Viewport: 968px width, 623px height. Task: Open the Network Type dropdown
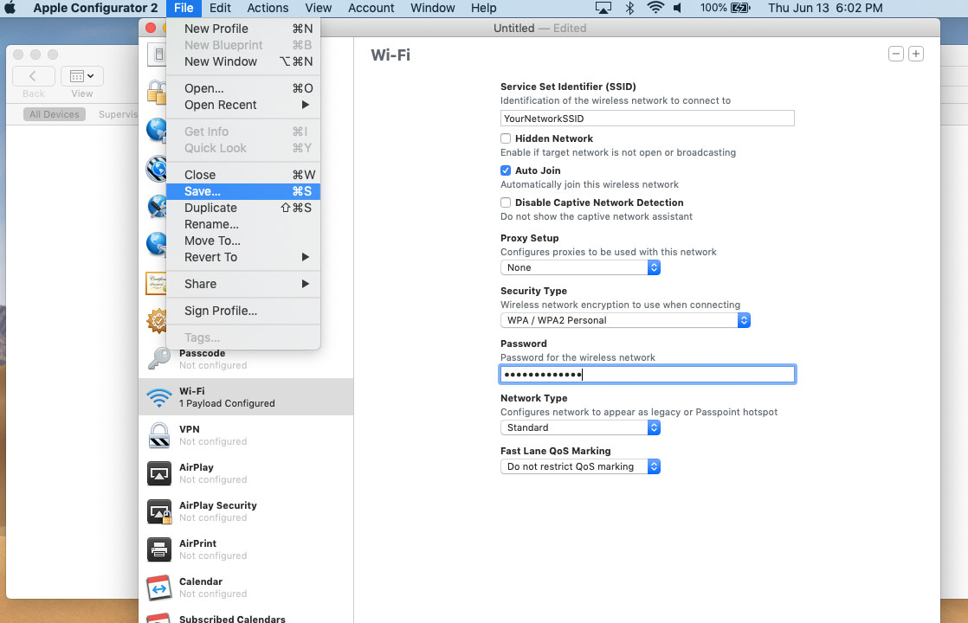(x=580, y=427)
